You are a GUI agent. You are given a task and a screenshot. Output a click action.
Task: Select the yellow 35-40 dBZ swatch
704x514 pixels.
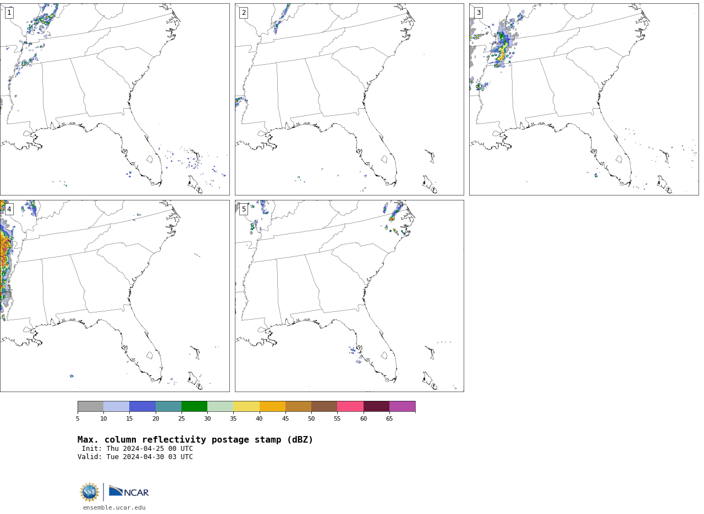tap(246, 406)
